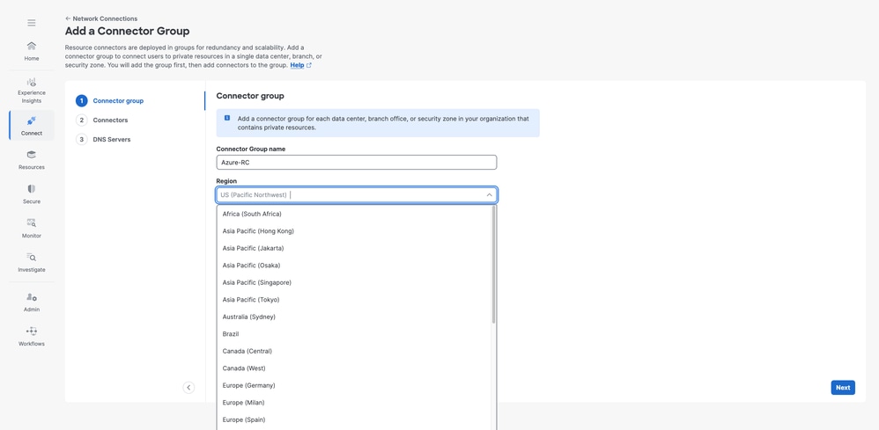Viewport: 879px width, 430px height.
Task: Open the Monitor section
Action: point(32,228)
